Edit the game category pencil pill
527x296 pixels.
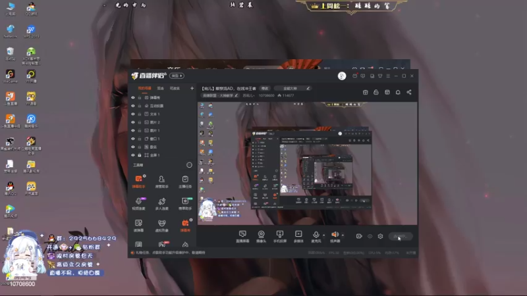pyautogui.click(x=220, y=95)
